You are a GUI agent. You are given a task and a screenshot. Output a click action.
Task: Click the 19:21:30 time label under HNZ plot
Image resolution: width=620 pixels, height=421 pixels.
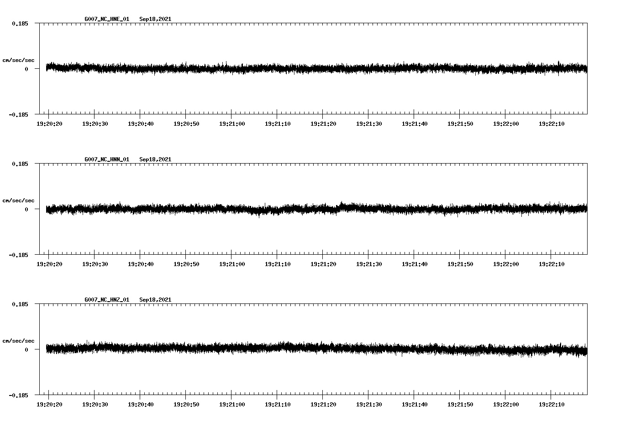369,404
